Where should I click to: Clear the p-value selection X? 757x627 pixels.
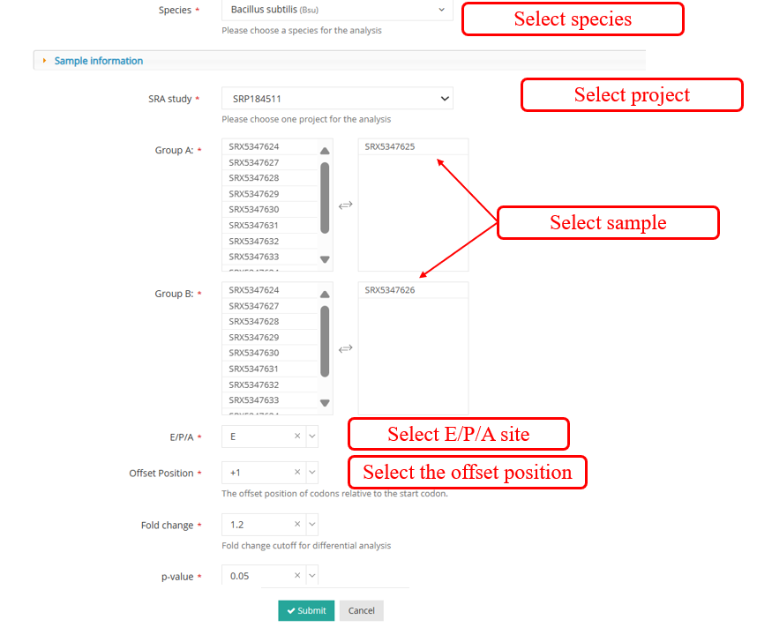(x=297, y=576)
